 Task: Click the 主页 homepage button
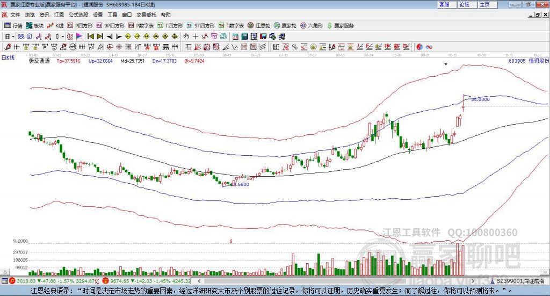point(487,4)
